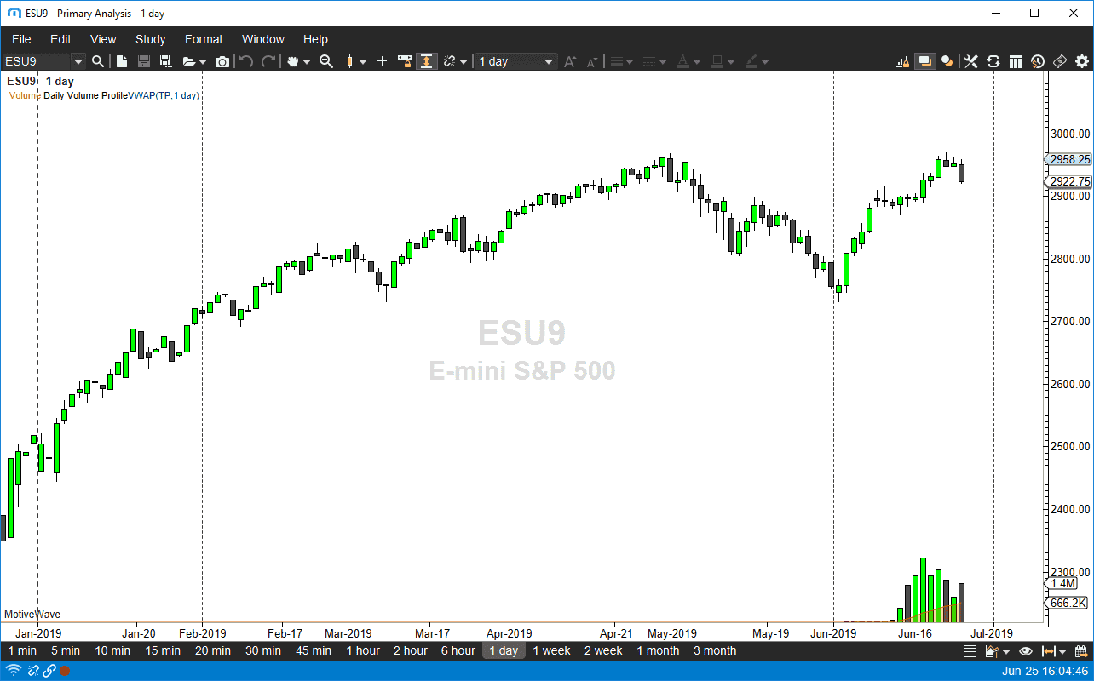Open the Format menu
1094x681 pixels.
tap(204, 39)
